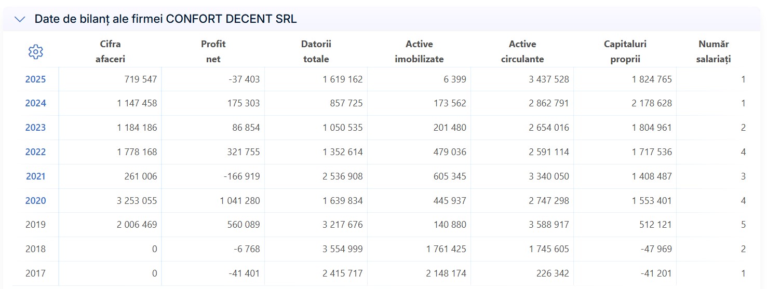Click the Cifra afaceri column header
Viewport: 767px width, 289px height.
(110, 51)
